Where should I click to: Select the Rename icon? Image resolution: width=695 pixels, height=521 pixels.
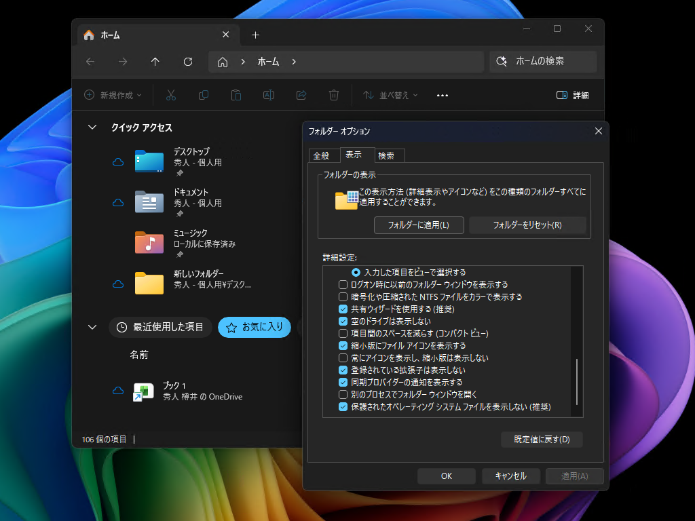pos(268,95)
